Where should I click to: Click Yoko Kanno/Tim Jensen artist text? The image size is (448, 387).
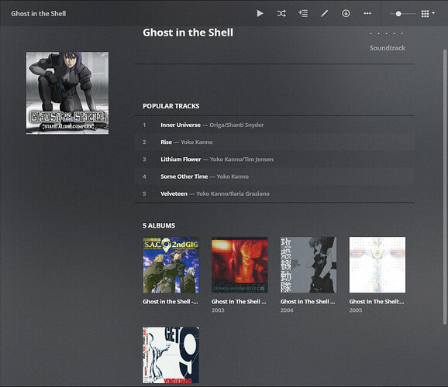pyautogui.click(x=242, y=159)
